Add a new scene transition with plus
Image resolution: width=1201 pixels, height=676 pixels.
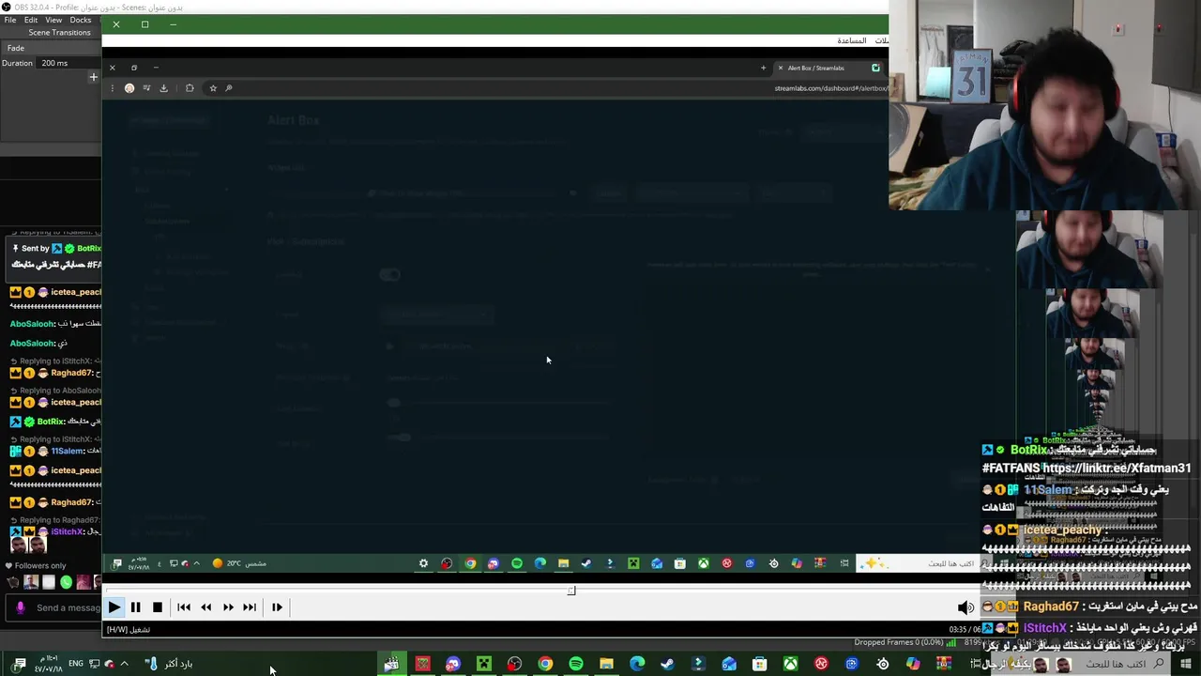point(93,77)
